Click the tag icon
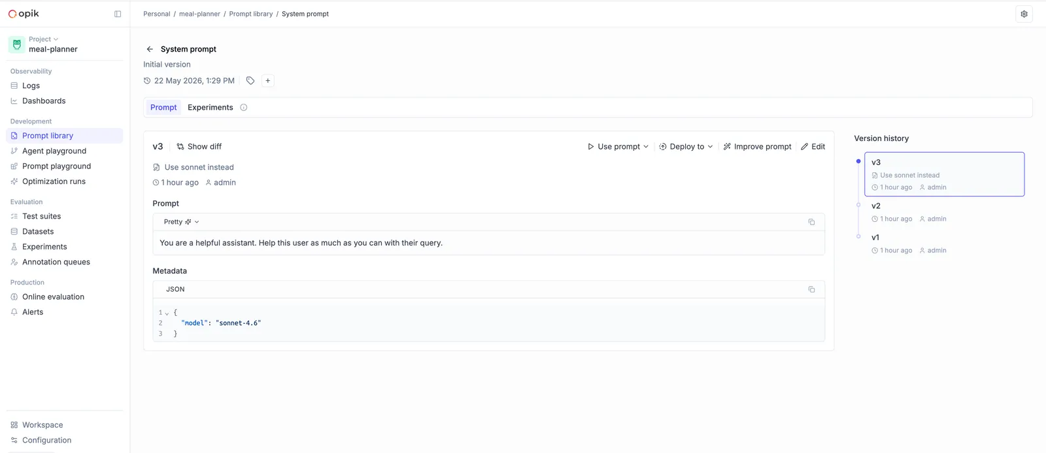1046x453 pixels. (250, 81)
